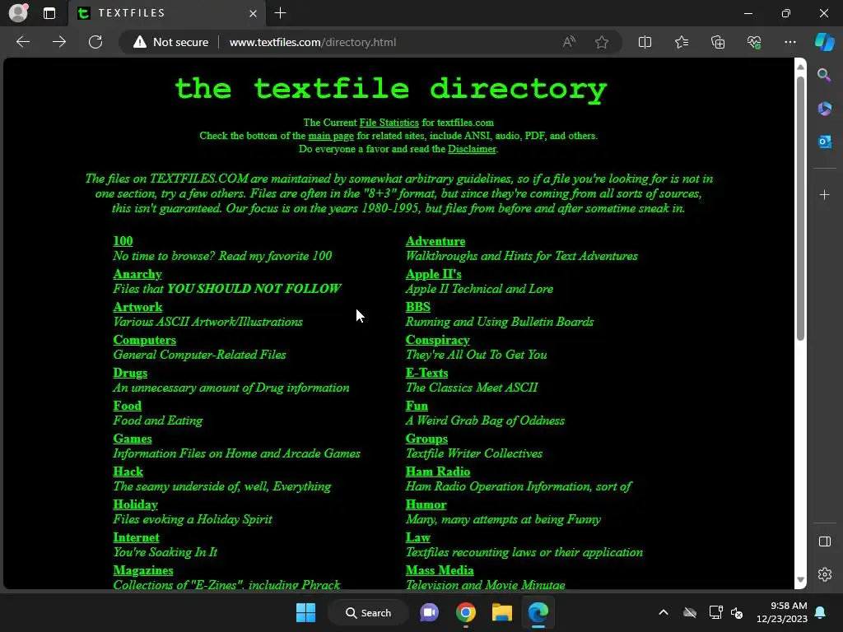Image resolution: width=843 pixels, height=632 pixels.
Task: Open Browser essentials heart icon
Action: click(x=754, y=42)
